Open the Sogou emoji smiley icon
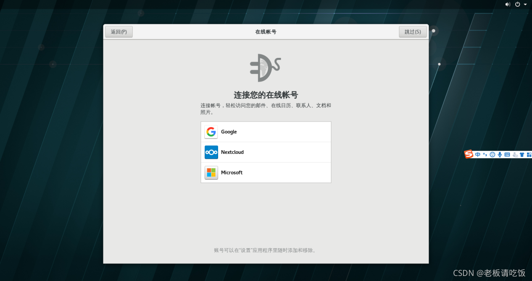532x281 pixels. [x=492, y=154]
